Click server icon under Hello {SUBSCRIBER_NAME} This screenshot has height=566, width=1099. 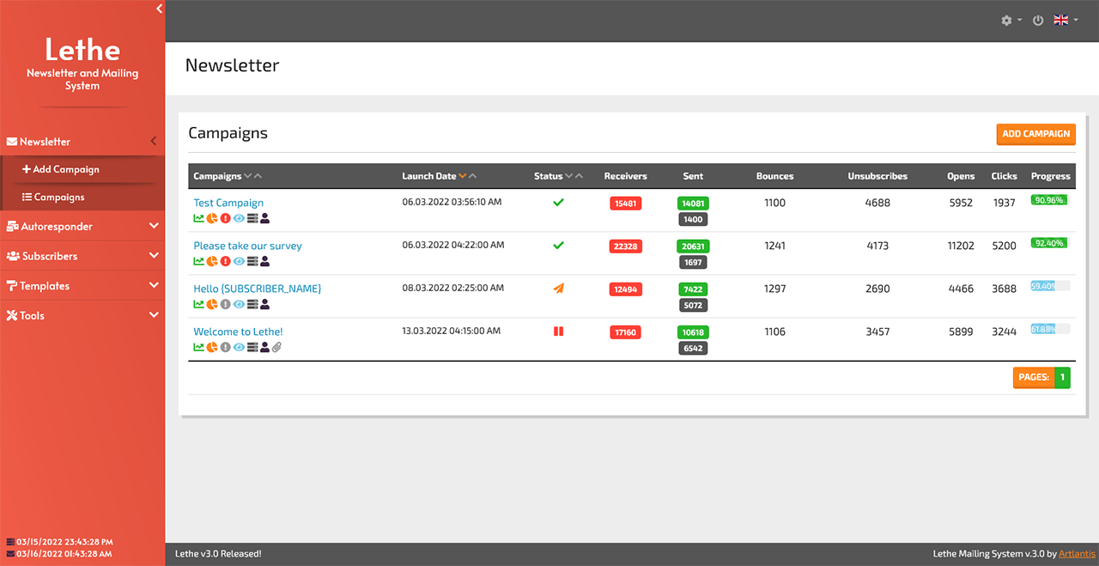point(252,304)
